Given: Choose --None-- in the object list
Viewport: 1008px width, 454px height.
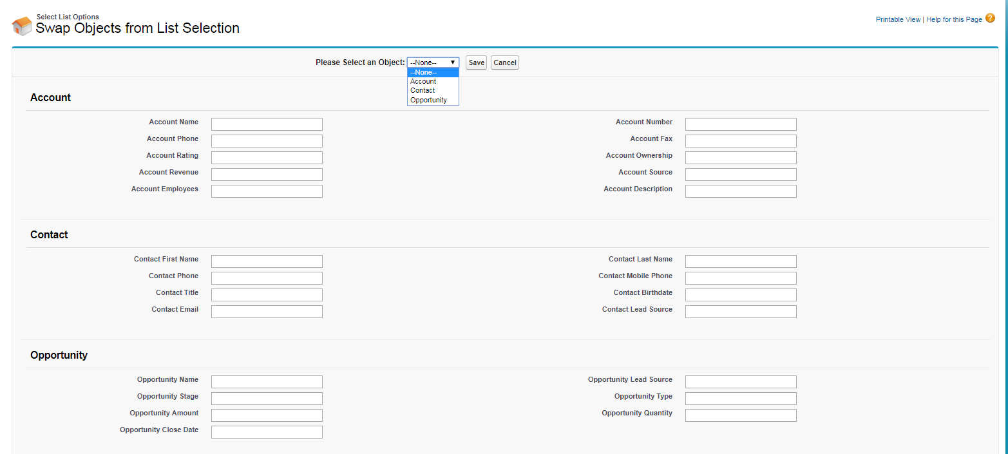Looking at the screenshot, I should coord(433,72).
